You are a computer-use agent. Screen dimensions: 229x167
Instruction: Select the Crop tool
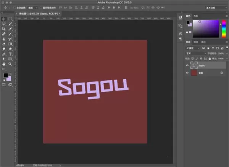pos(4,29)
